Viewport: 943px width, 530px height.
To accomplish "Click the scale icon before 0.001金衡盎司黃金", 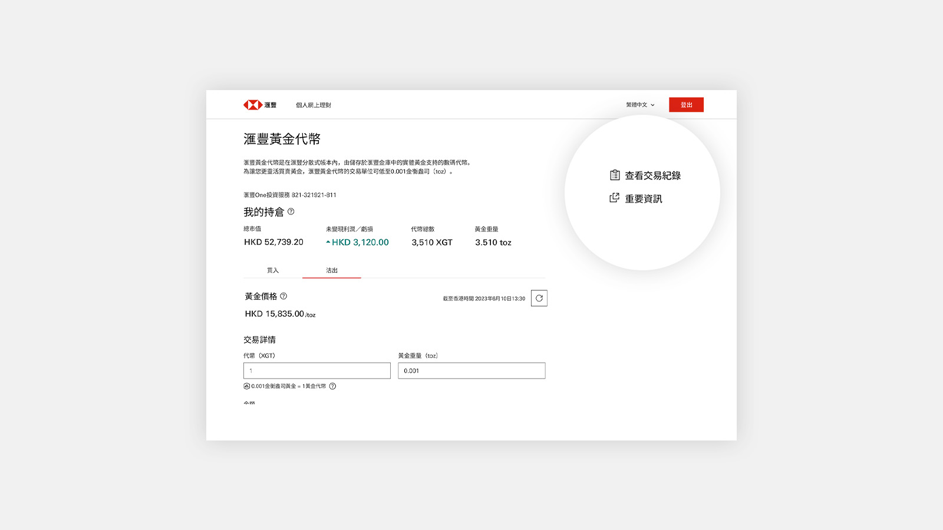I will [x=246, y=386].
